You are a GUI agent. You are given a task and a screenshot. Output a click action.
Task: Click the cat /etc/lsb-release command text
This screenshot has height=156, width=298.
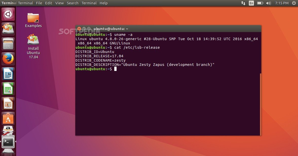(x=137, y=47)
